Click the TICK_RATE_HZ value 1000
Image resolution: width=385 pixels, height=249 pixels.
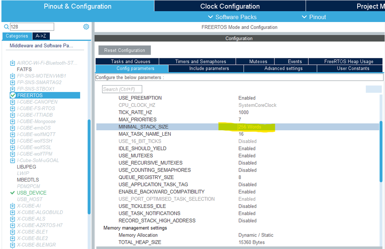point(244,113)
